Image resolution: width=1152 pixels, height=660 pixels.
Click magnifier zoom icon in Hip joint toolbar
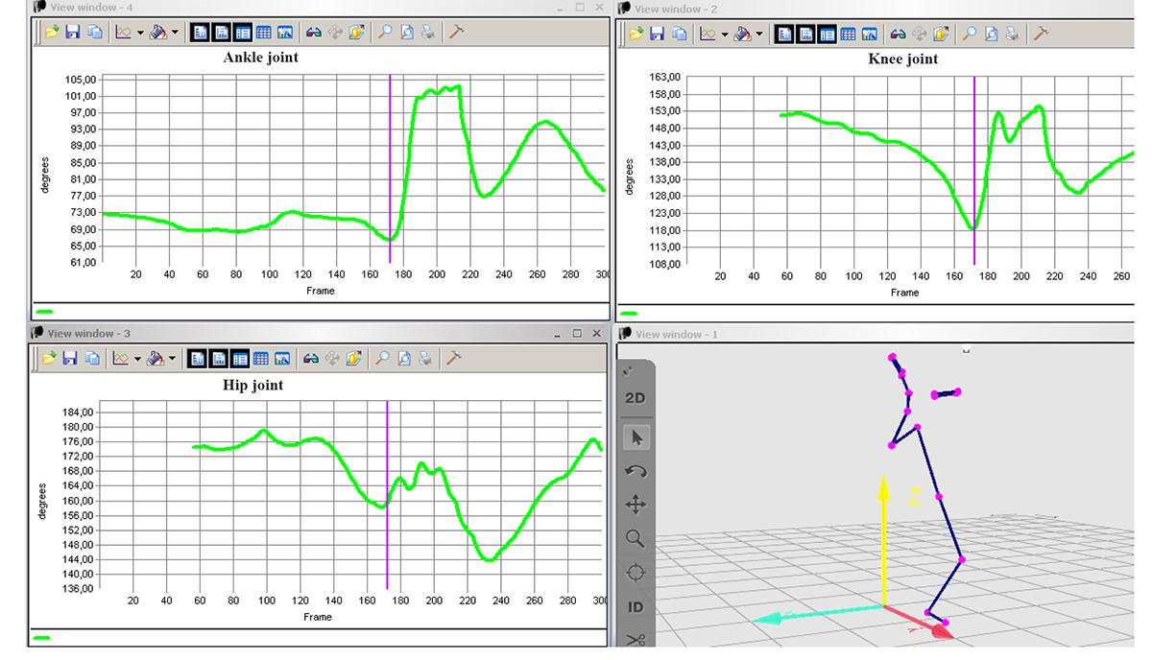click(383, 358)
